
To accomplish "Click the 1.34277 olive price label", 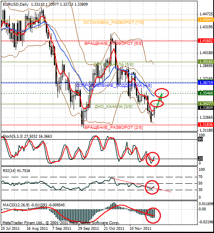I will pos(206,103).
